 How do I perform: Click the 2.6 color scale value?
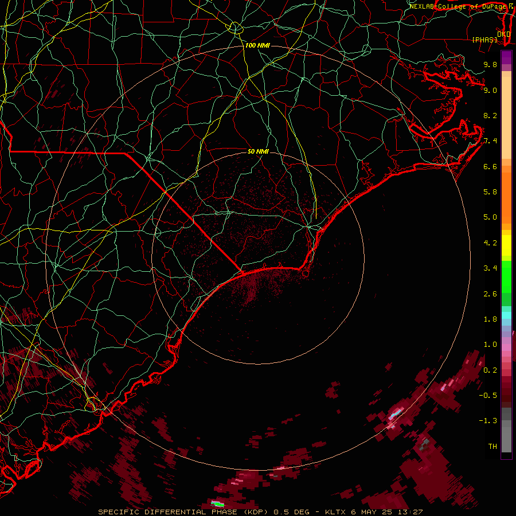[x=490, y=294]
